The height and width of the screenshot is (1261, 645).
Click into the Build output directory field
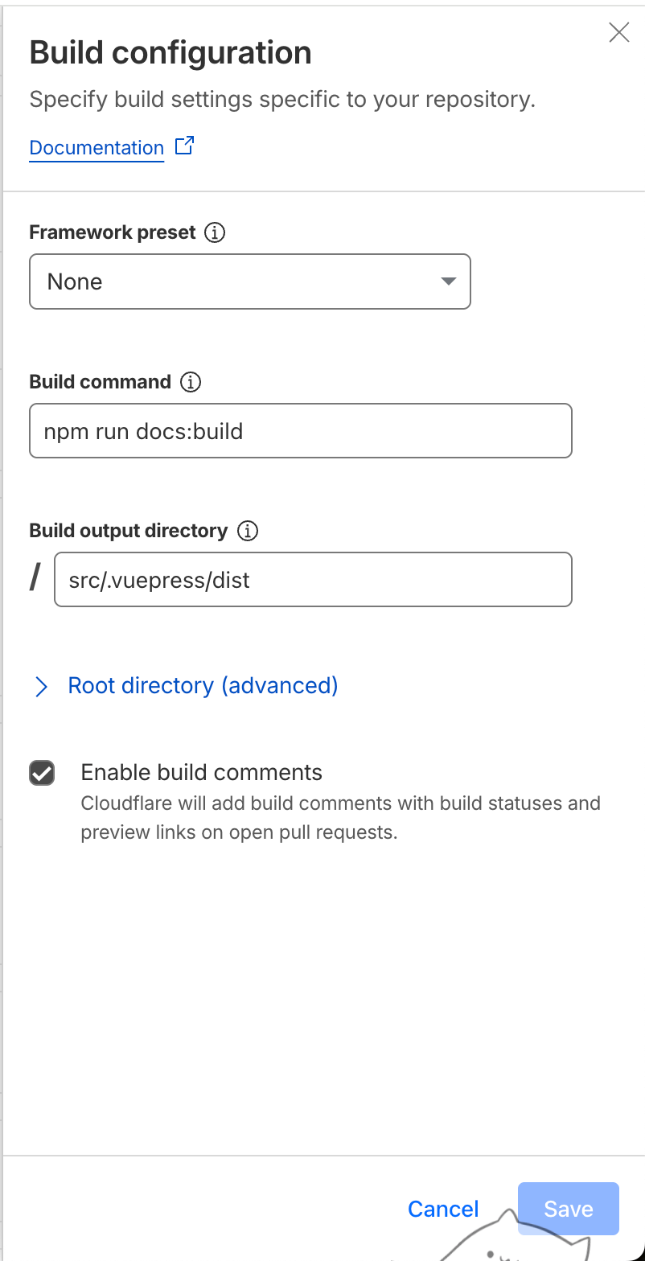312,580
